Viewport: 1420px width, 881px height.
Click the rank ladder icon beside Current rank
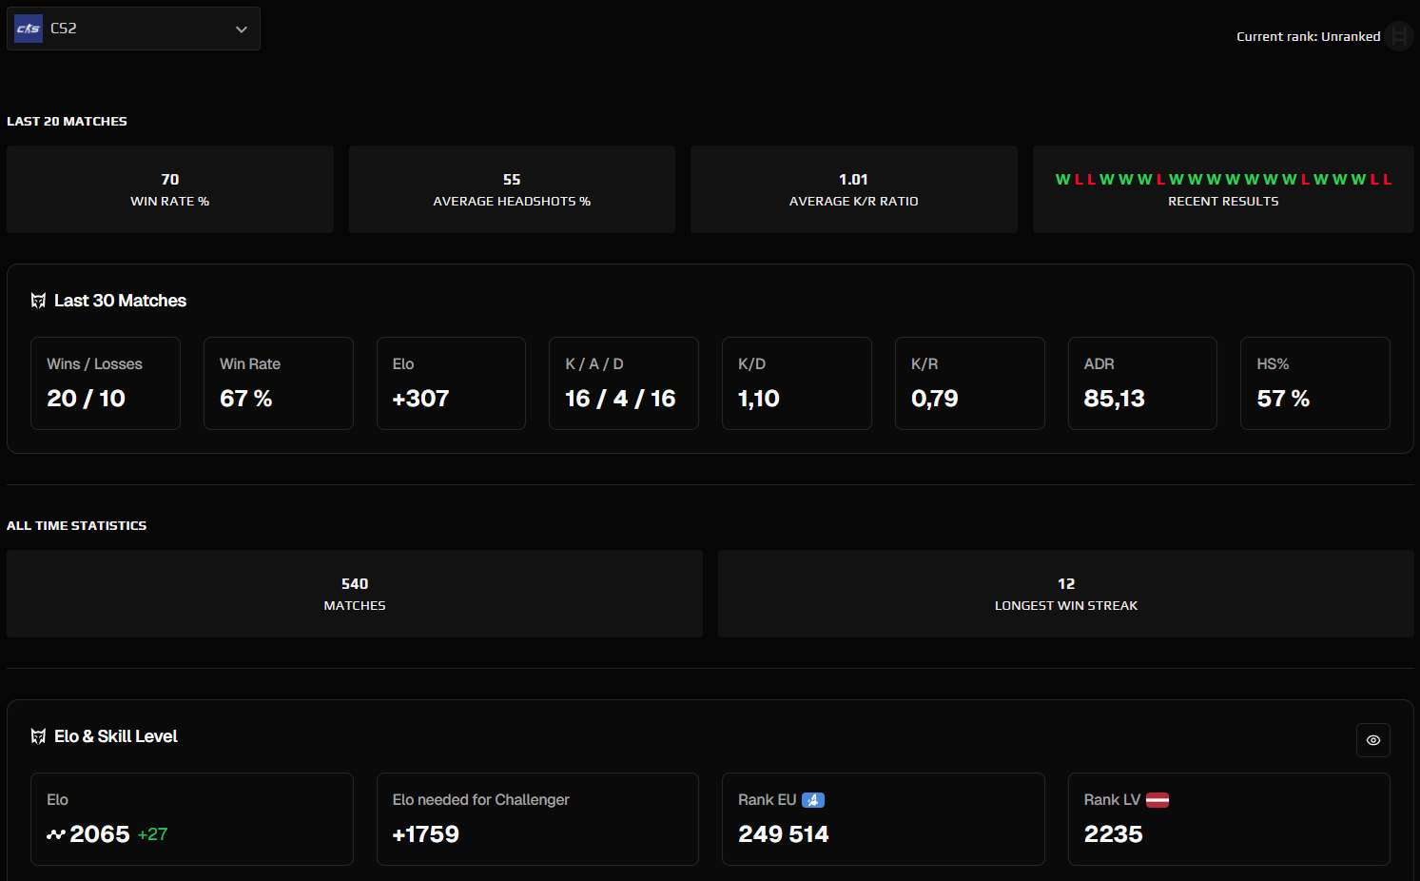pos(1399,36)
